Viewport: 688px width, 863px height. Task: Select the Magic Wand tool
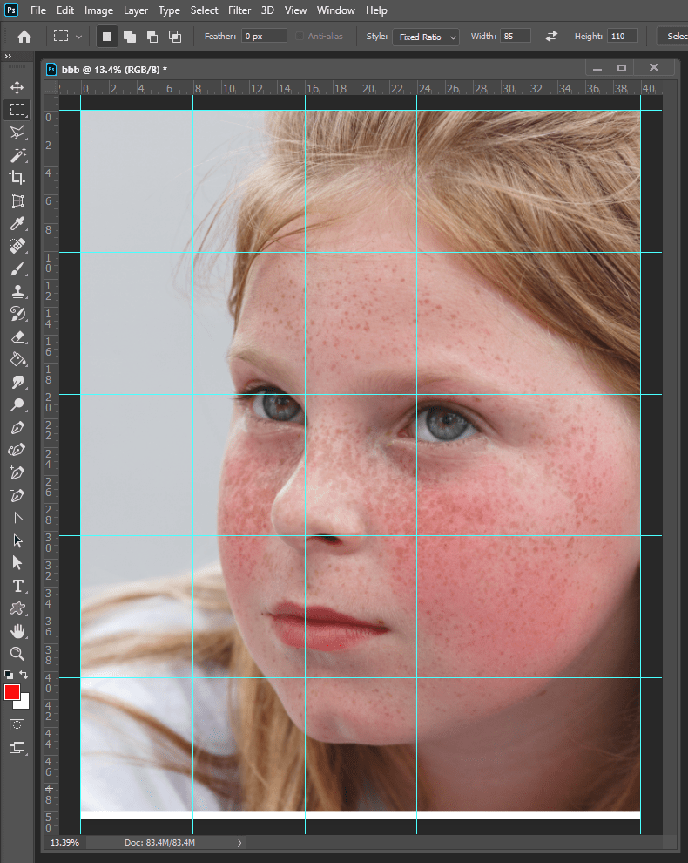click(x=17, y=155)
